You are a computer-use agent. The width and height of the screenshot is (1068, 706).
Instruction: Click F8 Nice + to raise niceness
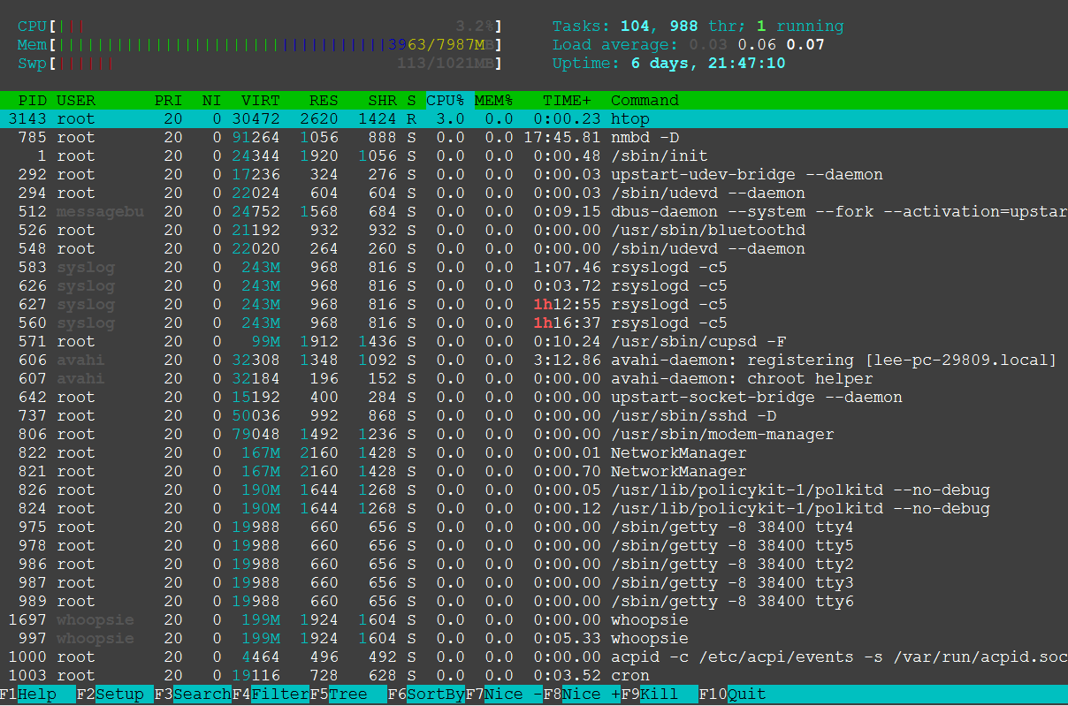[582, 695]
